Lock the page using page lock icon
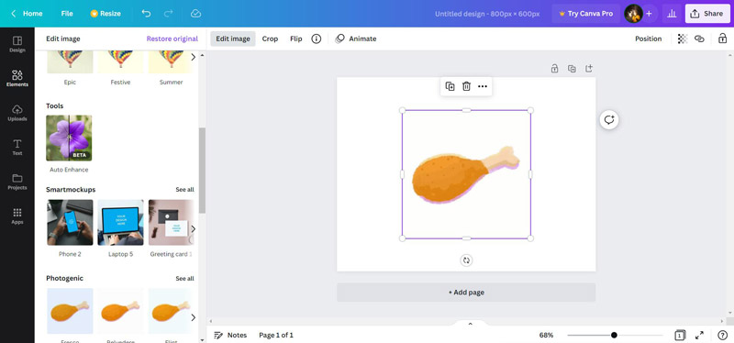This screenshot has width=734, height=343. tap(554, 69)
